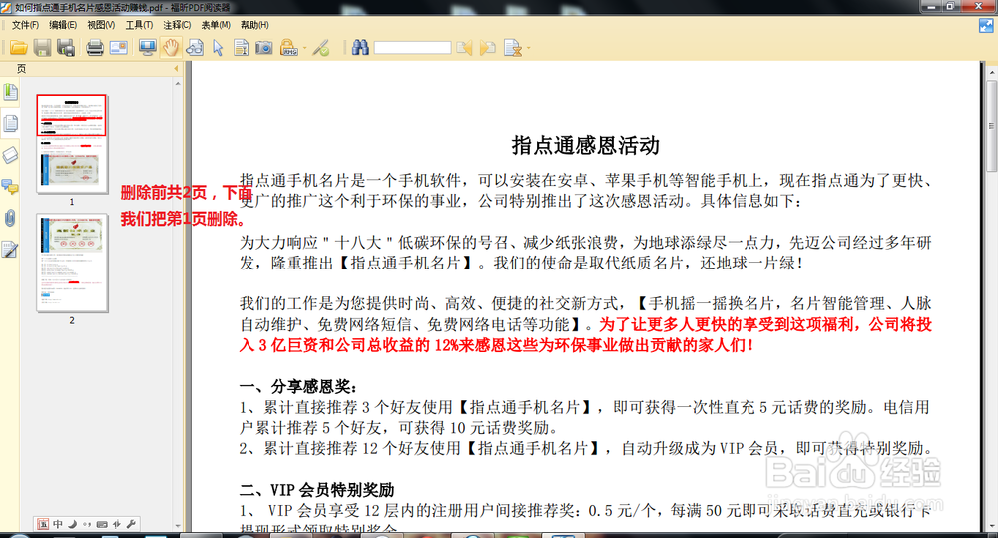The height and width of the screenshot is (538, 998).
Task: Click the glasses read mode icon
Action: 195,48
